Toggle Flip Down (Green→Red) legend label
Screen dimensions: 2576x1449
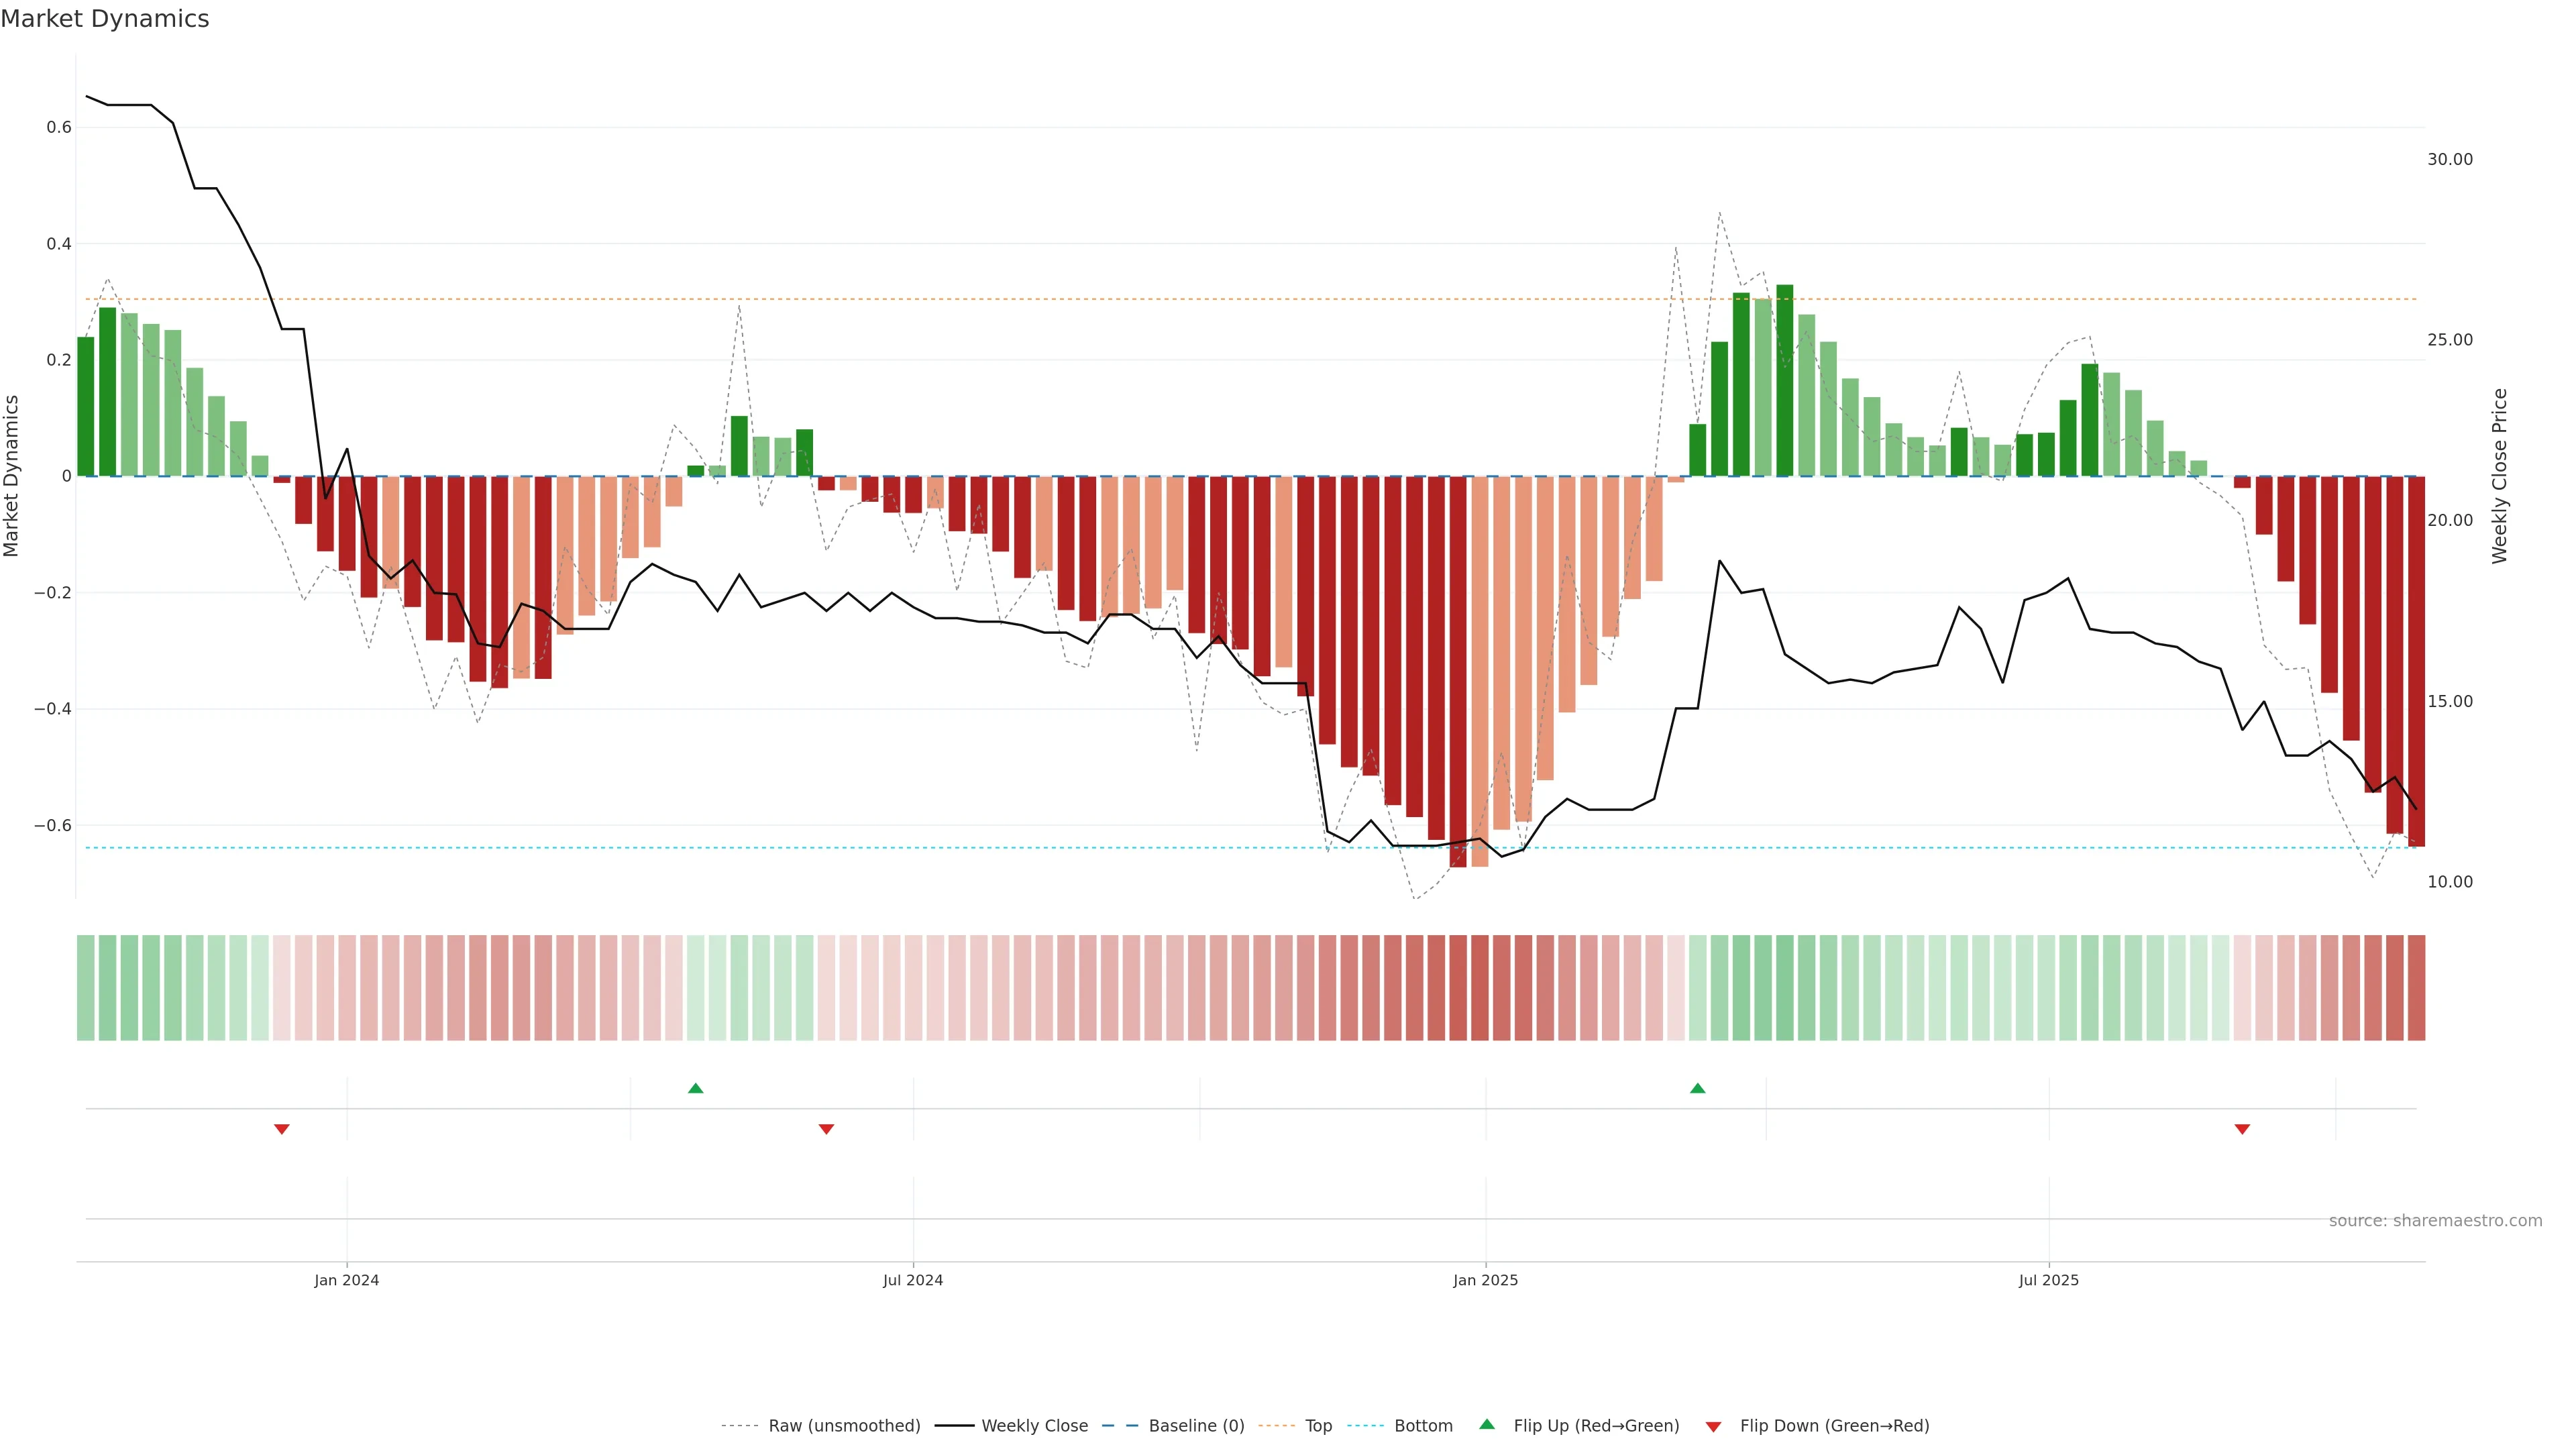tap(1834, 1426)
